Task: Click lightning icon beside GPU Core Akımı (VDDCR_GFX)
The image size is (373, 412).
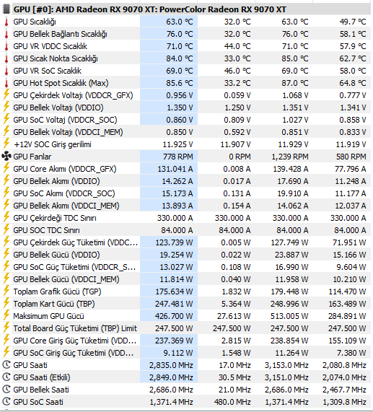Action: pos(6,168)
